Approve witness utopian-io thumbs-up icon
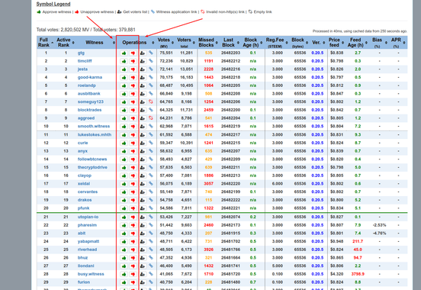 (124, 217)
